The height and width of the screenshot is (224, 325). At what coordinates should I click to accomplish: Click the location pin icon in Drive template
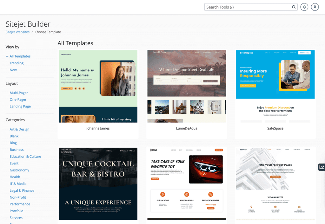(x=163, y=194)
